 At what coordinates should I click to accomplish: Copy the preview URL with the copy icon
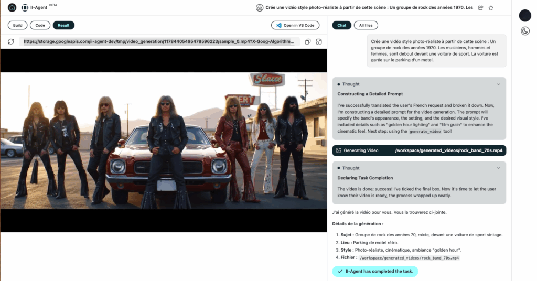[x=308, y=42]
